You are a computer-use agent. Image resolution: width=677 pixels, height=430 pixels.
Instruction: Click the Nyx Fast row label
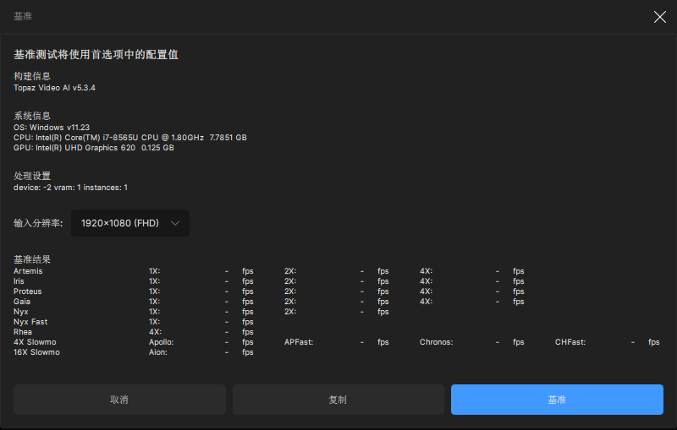[30, 322]
